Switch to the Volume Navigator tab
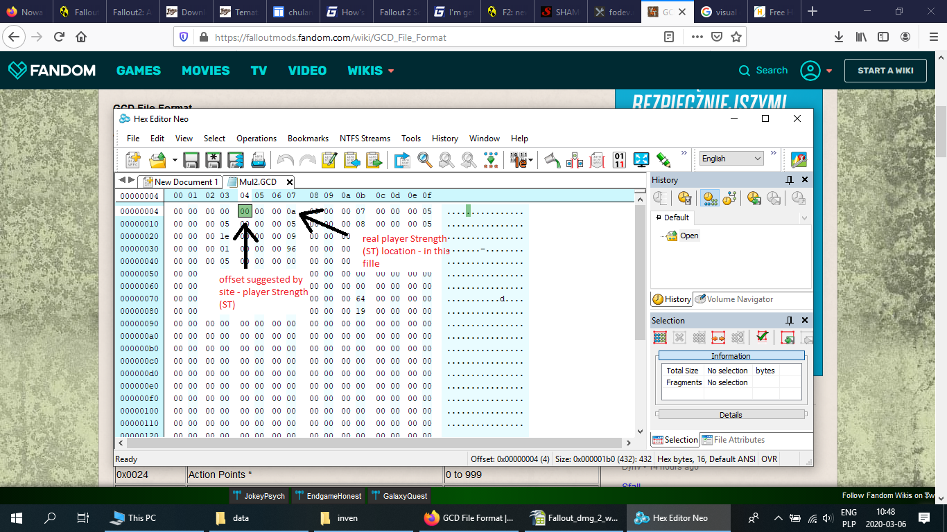This screenshot has width=947, height=532. click(x=733, y=299)
